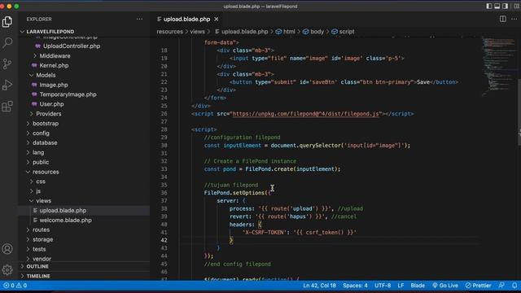Click line number 42 in gutter

[164, 240]
